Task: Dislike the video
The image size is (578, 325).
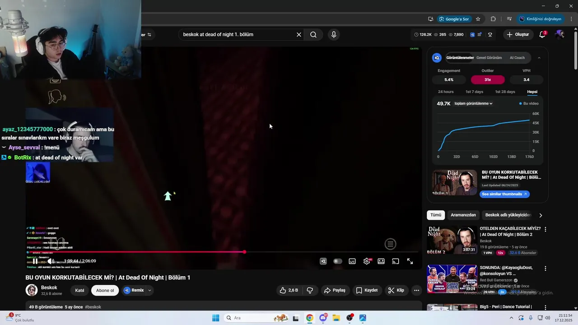Action: (x=310, y=290)
